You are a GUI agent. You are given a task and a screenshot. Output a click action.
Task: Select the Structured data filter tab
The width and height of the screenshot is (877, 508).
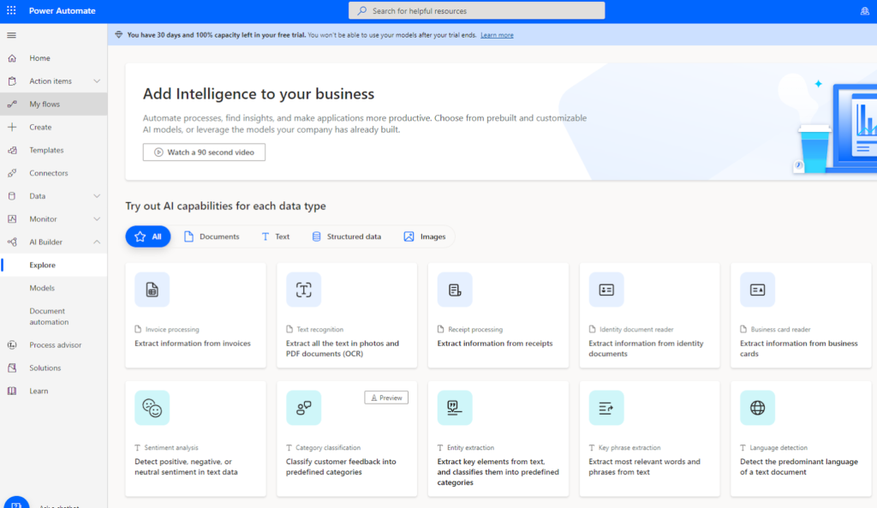346,236
